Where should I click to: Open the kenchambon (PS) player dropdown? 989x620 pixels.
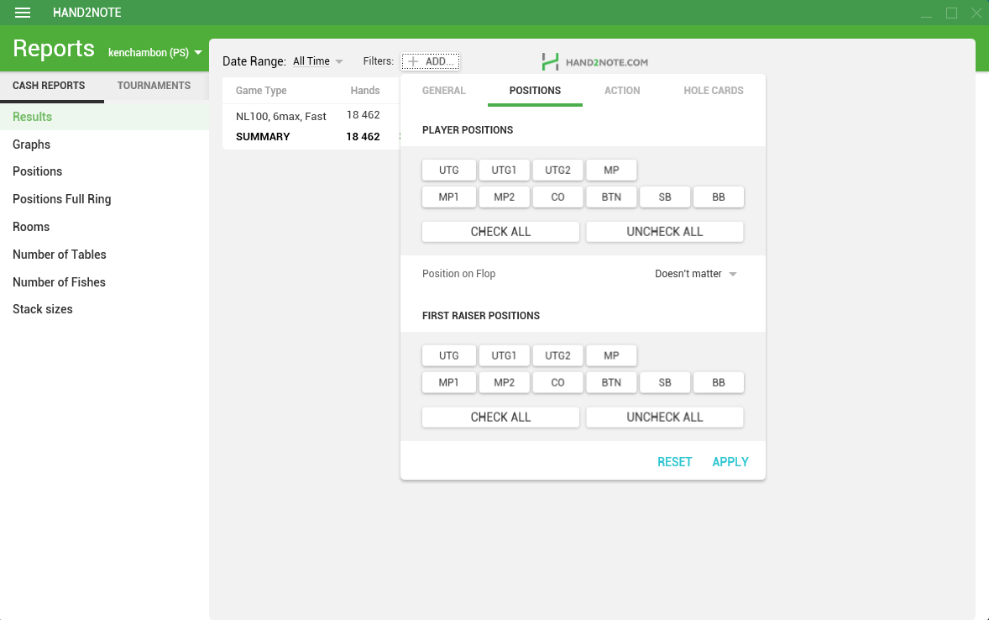coord(155,52)
